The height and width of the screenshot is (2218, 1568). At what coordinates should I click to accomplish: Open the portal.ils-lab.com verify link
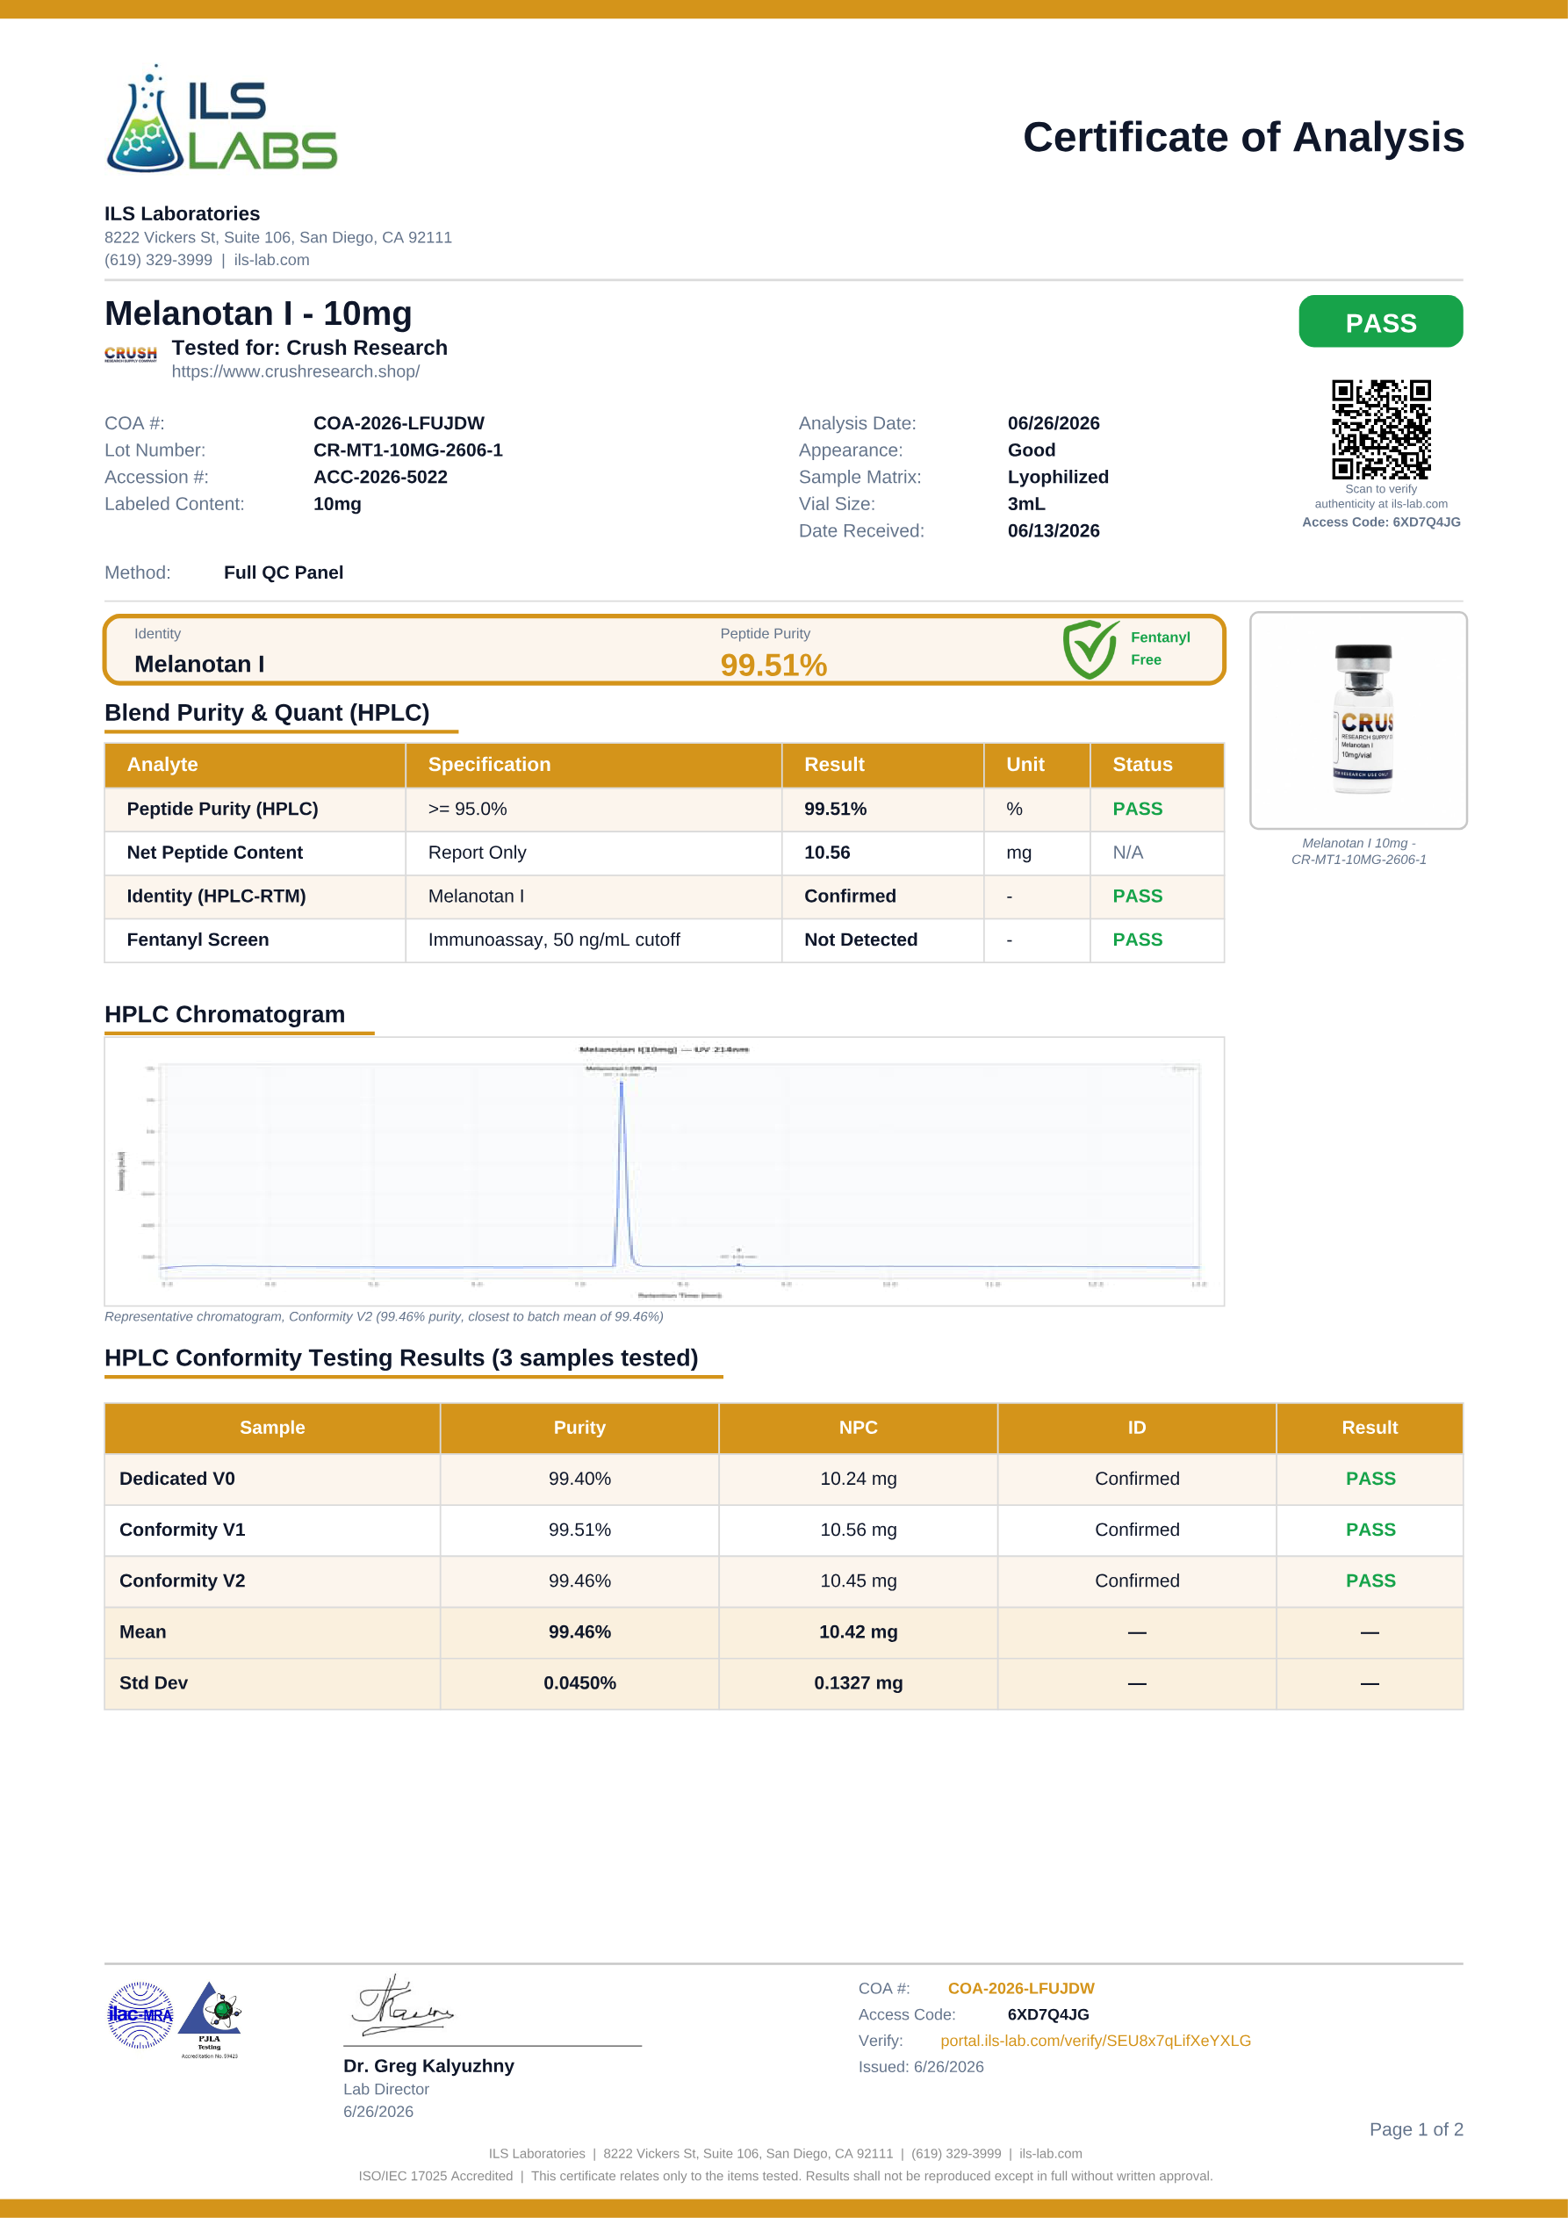[x=1096, y=2041]
